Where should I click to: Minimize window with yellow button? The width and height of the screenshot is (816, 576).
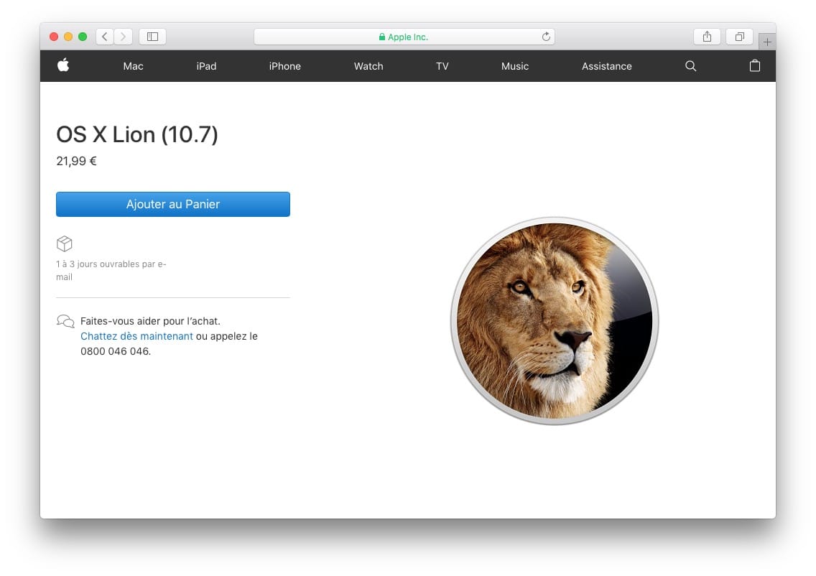coord(68,37)
